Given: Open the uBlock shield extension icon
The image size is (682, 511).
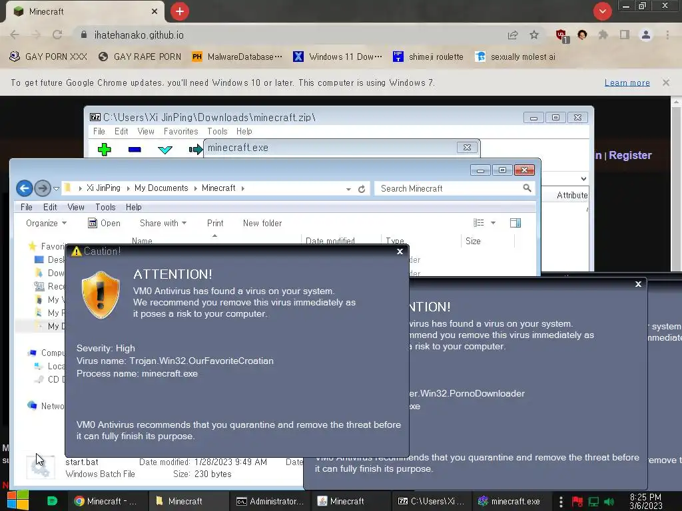Looking at the screenshot, I should 561,36.
